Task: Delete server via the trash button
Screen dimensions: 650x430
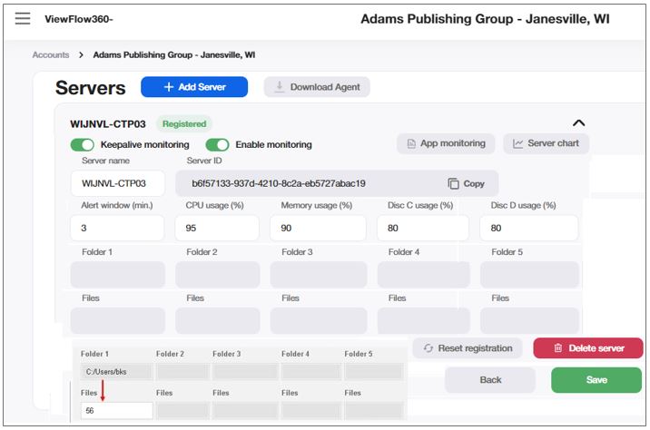Action: click(x=587, y=348)
